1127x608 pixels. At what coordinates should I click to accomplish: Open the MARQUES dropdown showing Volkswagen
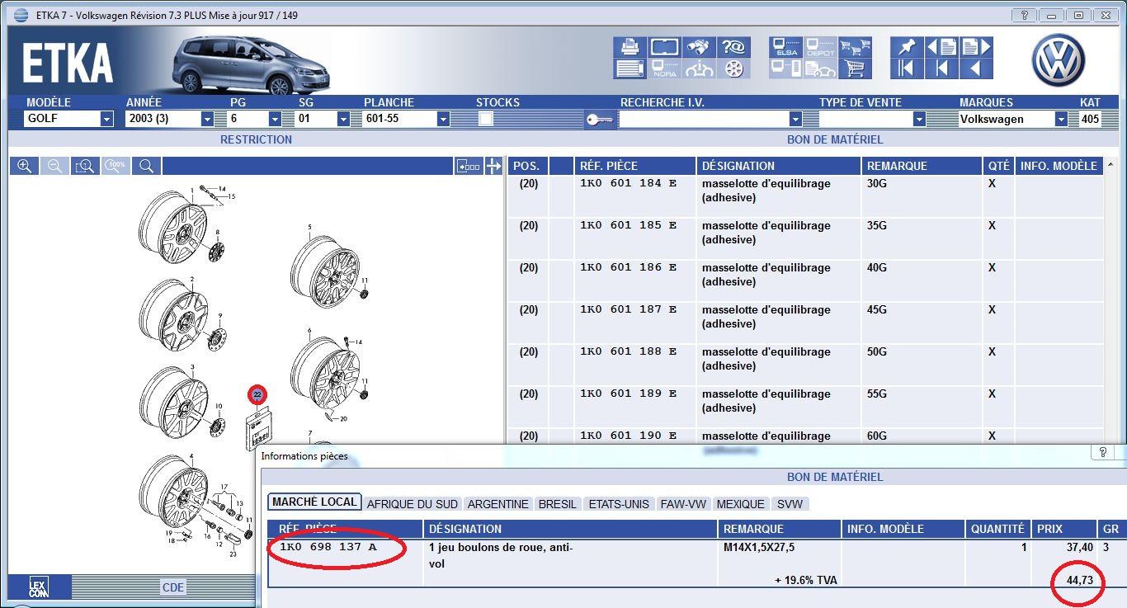1061,119
